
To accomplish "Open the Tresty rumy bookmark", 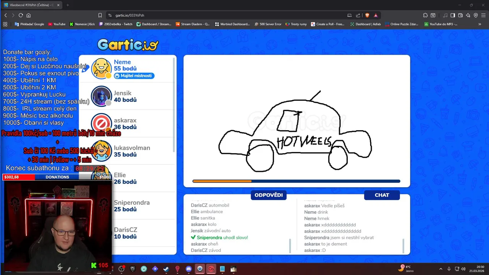I will click(296, 24).
